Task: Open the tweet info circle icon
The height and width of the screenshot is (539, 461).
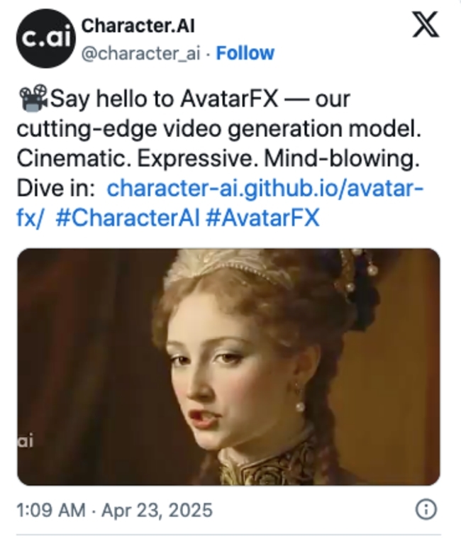Action: (426, 509)
